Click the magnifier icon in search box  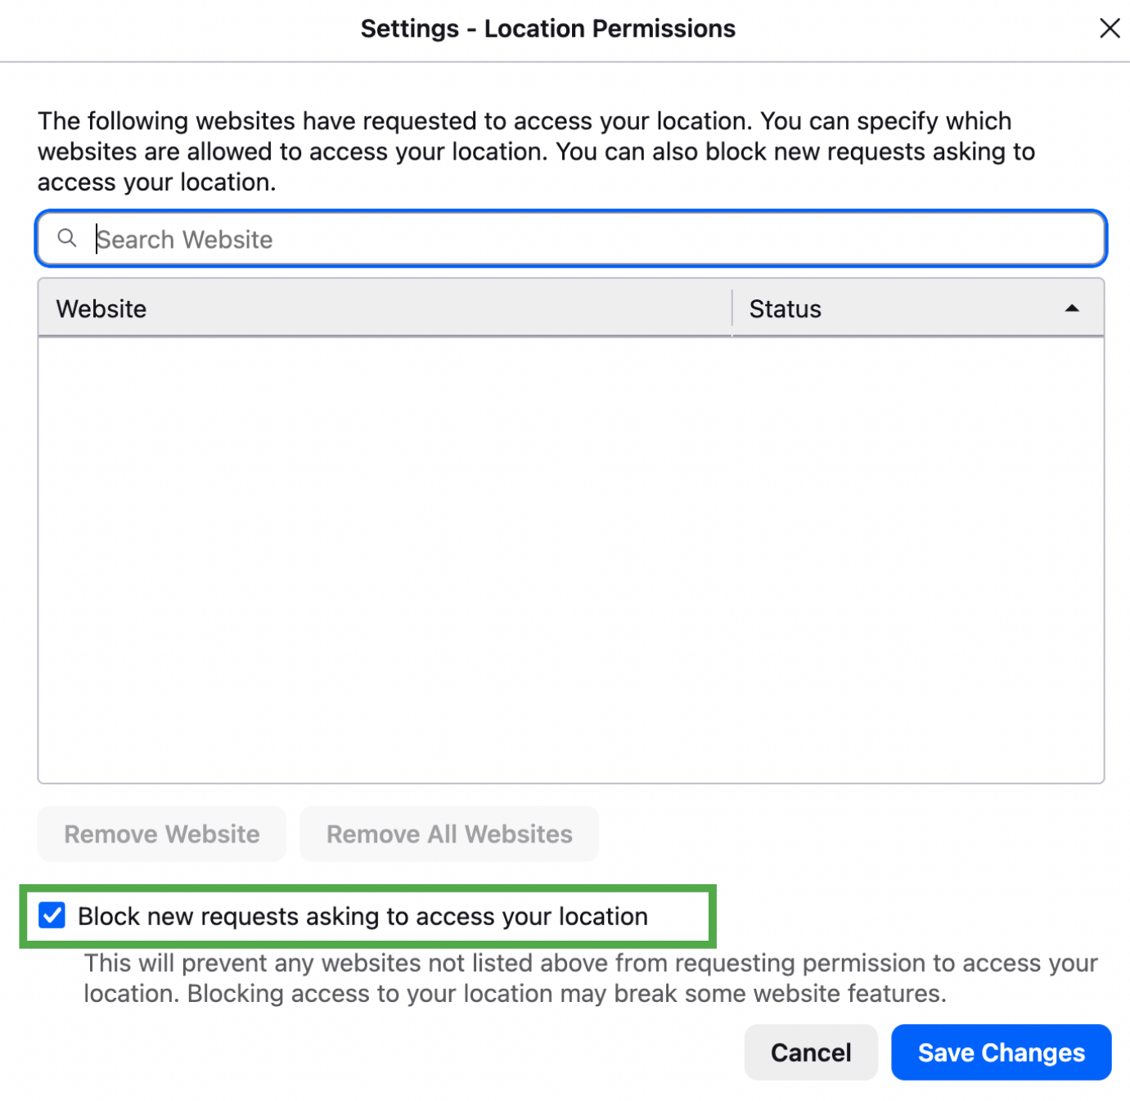click(67, 238)
